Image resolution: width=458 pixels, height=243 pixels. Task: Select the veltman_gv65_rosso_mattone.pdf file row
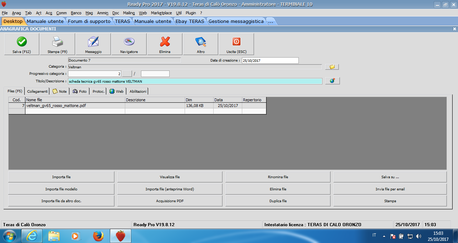tap(137, 106)
